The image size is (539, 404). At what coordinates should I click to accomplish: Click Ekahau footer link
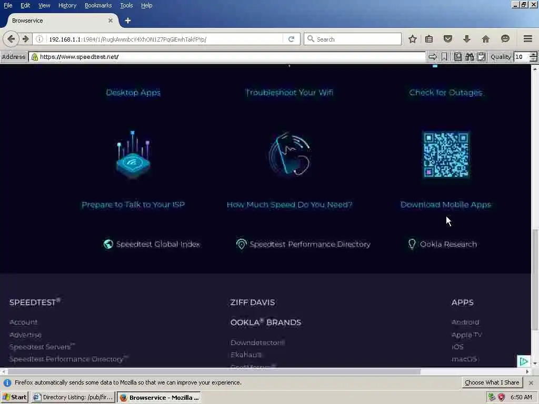click(x=246, y=355)
